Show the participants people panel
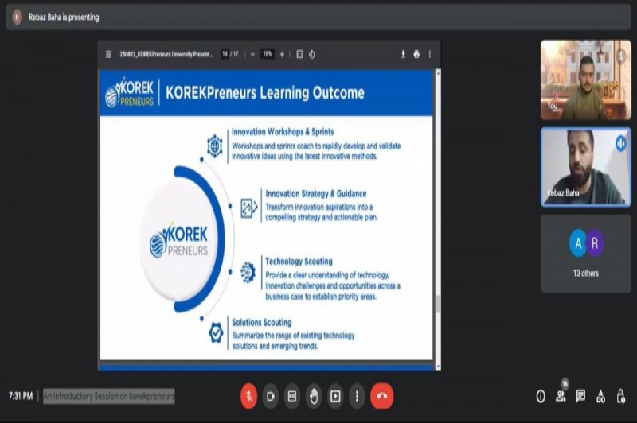Image resolution: width=637 pixels, height=423 pixels. click(x=561, y=396)
